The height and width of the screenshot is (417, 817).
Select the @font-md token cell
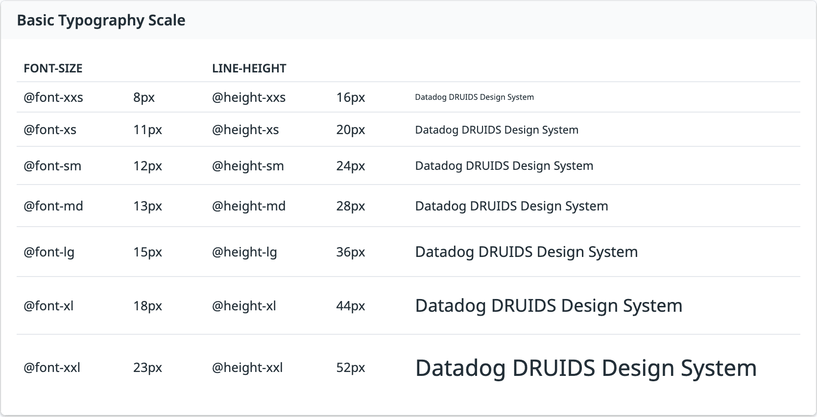click(53, 206)
